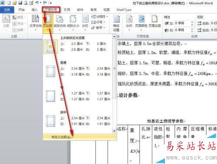Open the Themes (主题) gallery button
Screen dimensions: 217x164
coord(6,23)
